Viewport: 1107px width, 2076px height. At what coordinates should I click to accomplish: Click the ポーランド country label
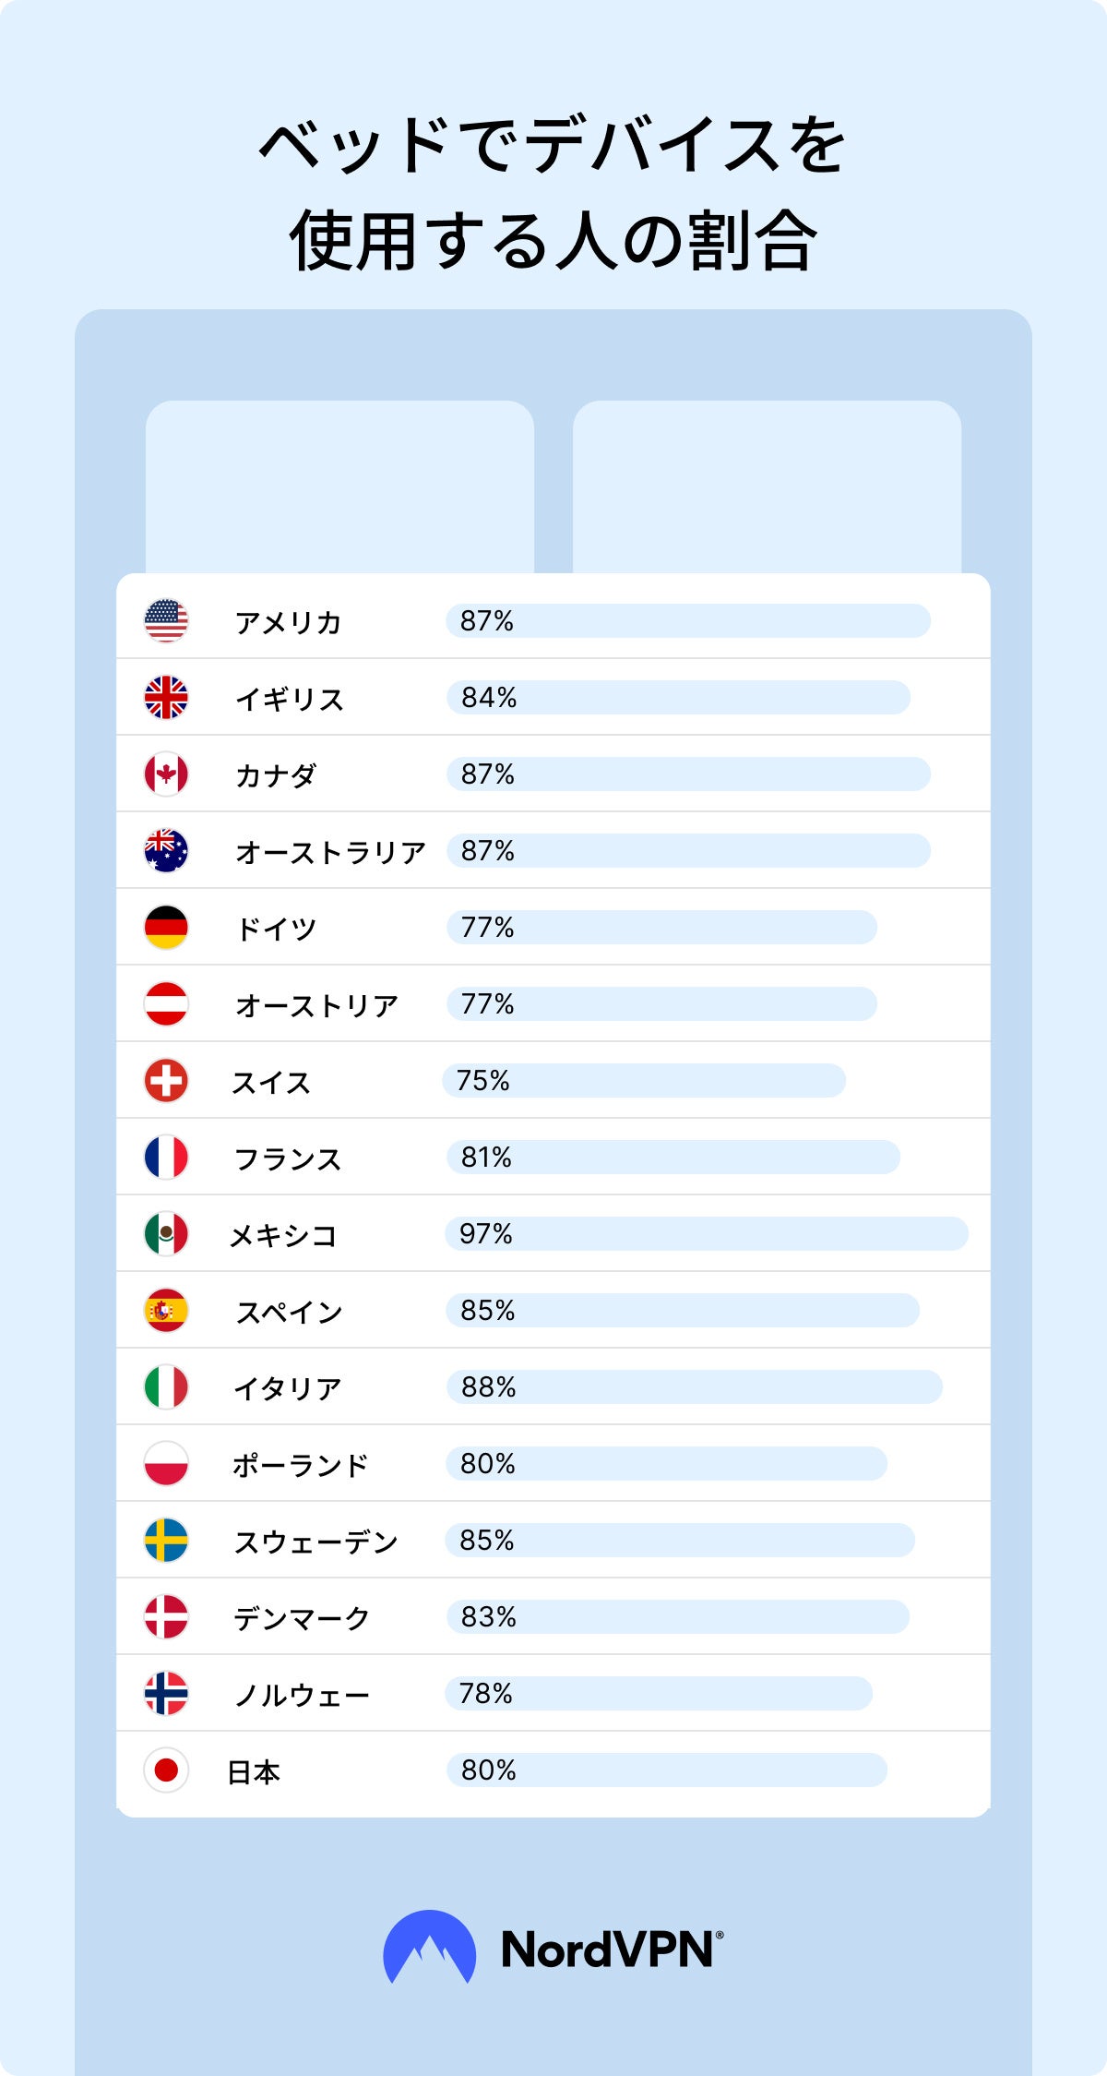point(300,1465)
